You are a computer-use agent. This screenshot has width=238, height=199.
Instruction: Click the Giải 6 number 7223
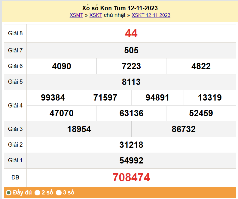click(131, 66)
